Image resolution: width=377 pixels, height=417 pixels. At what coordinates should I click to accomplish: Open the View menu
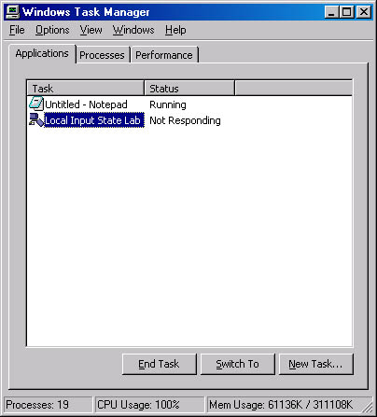pos(91,30)
